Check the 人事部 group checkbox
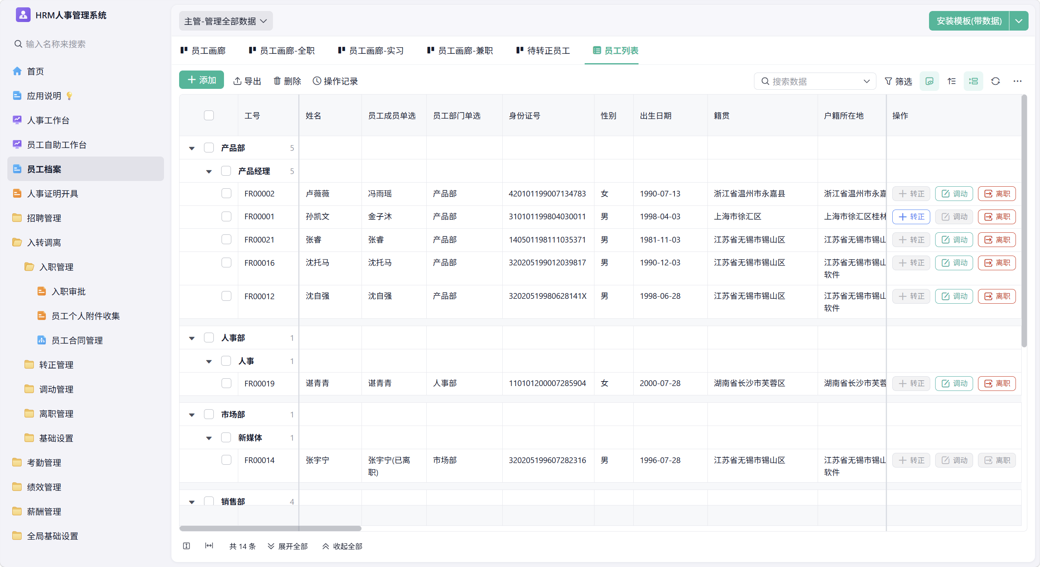The width and height of the screenshot is (1040, 567). coord(209,338)
